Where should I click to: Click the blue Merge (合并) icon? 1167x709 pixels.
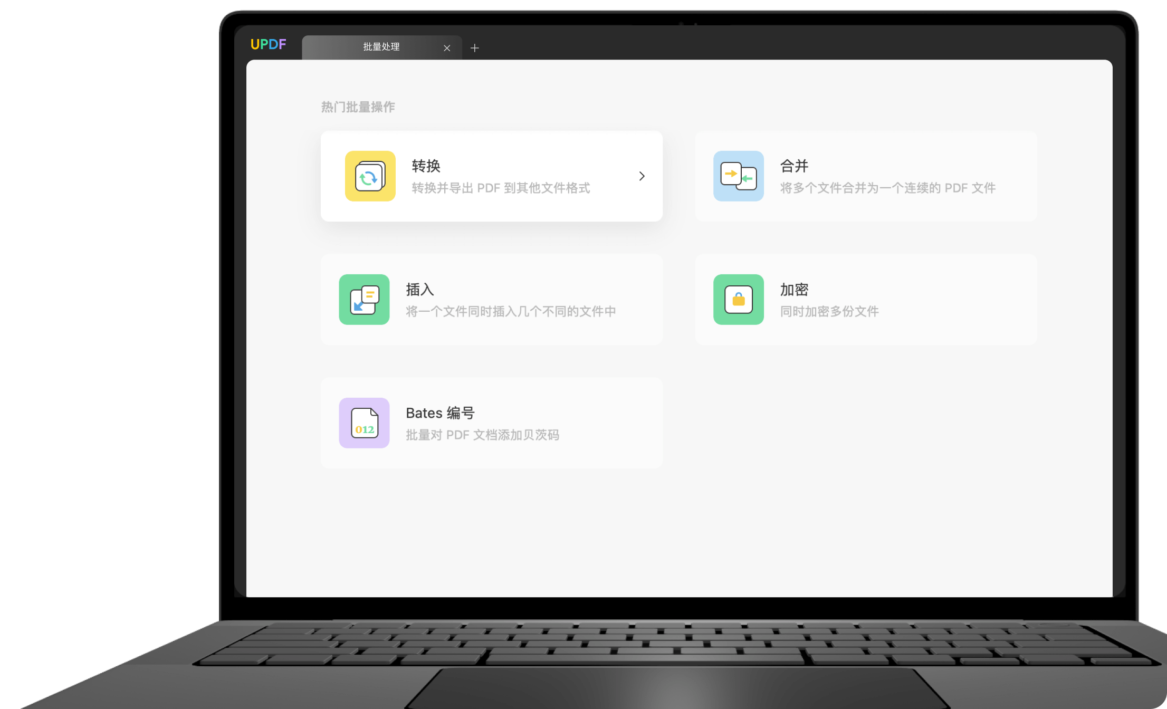(x=739, y=176)
